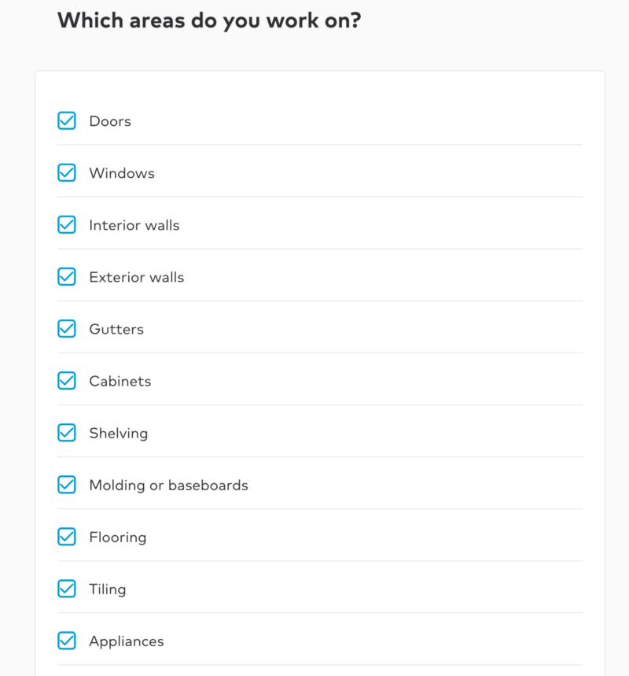Image resolution: width=629 pixels, height=676 pixels.
Task: Click the "Molding or baseboards" label text
Action: point(168,486)
